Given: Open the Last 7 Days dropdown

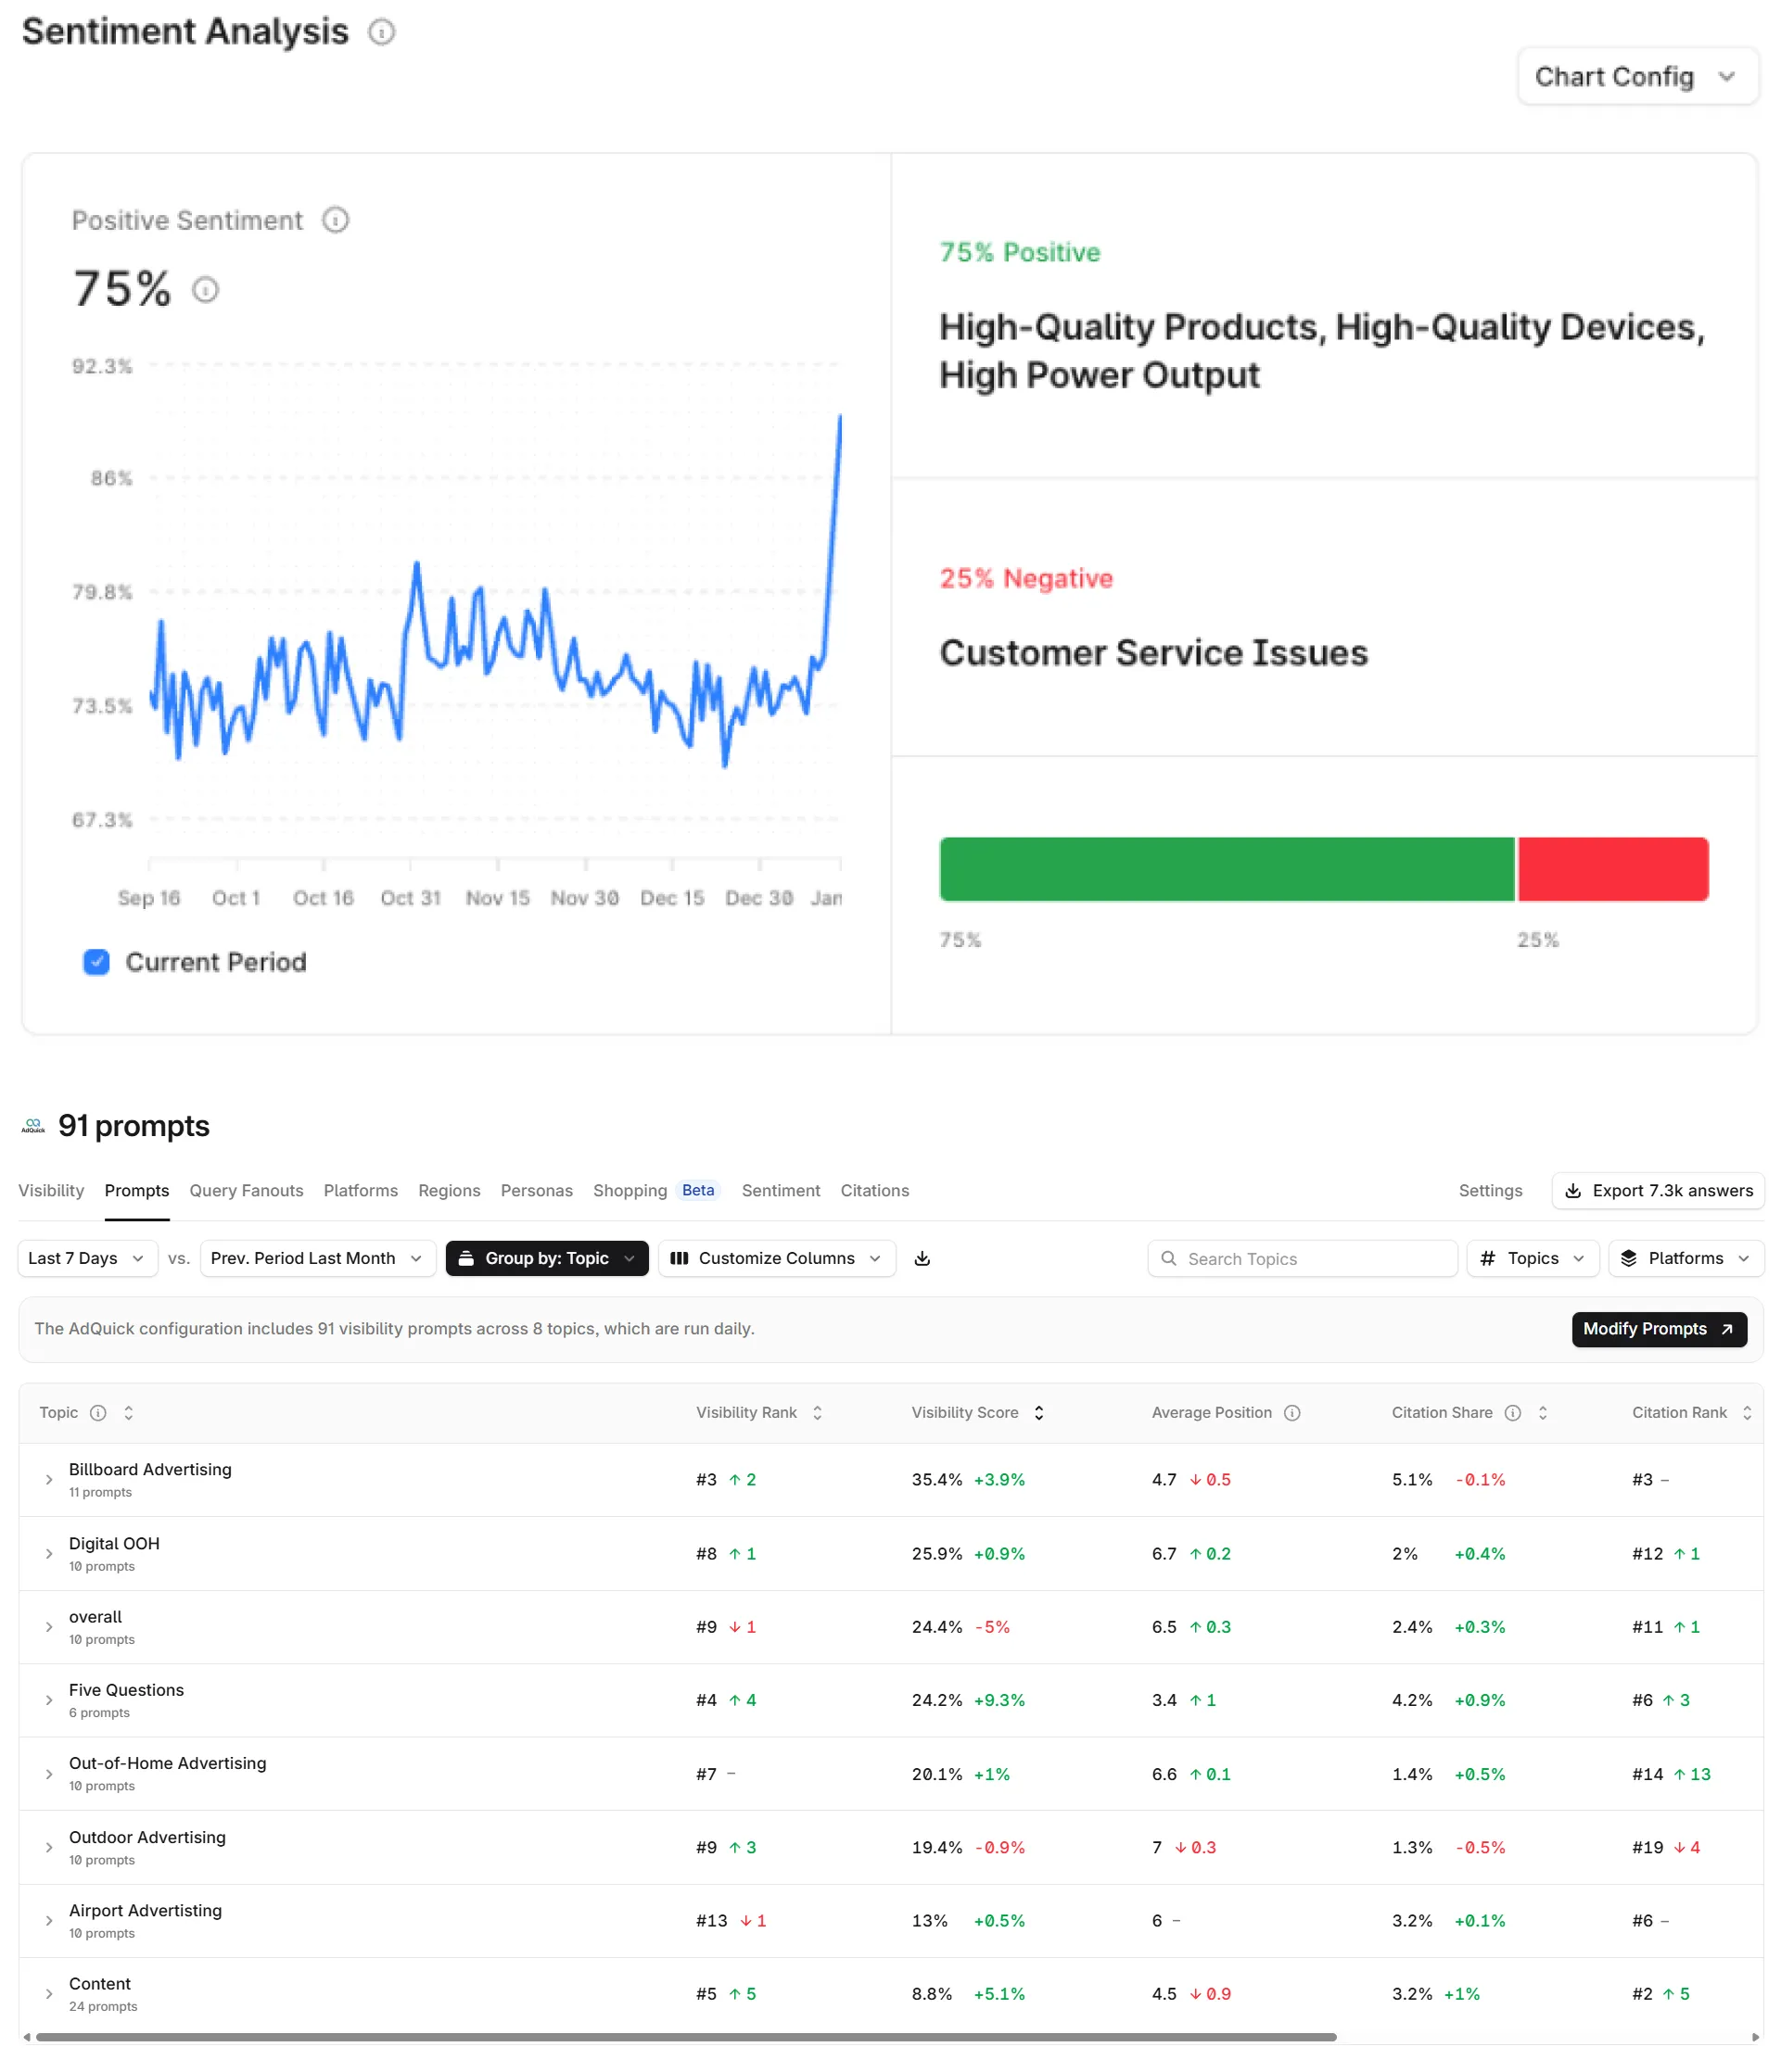Looking at the screenshot, I should (x=87, y=1258).
